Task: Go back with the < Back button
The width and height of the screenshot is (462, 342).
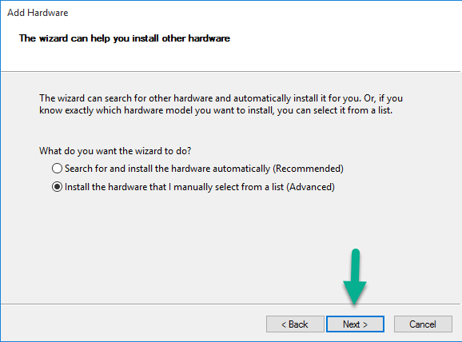Action: (295, 324)
